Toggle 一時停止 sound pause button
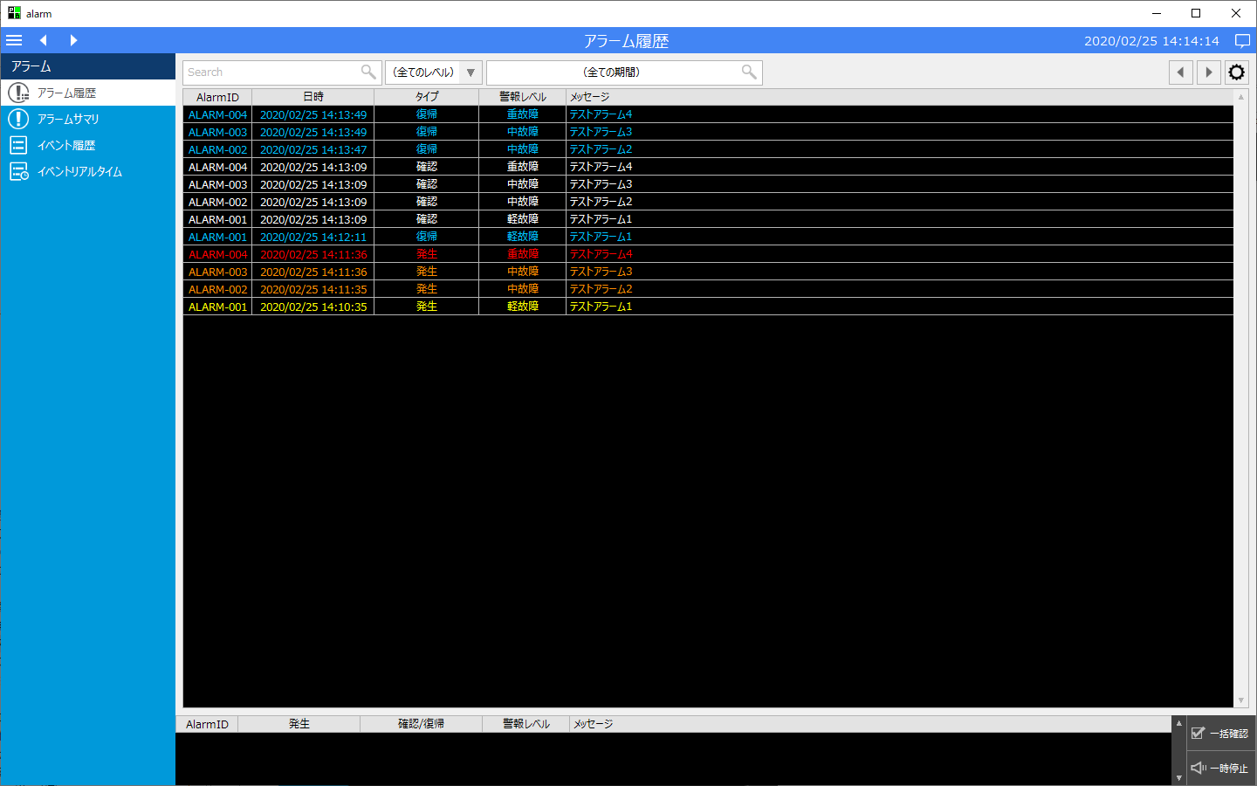Viewport: 1257px width, 786px height. click(1220, 769)
